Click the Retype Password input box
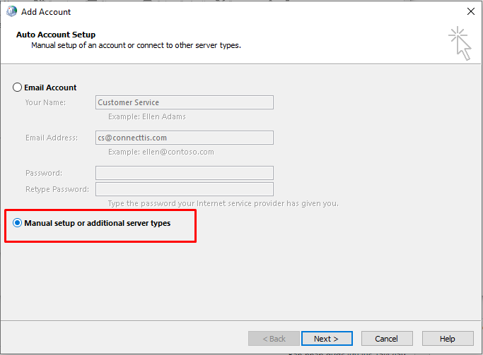 (x=185, y=189)
